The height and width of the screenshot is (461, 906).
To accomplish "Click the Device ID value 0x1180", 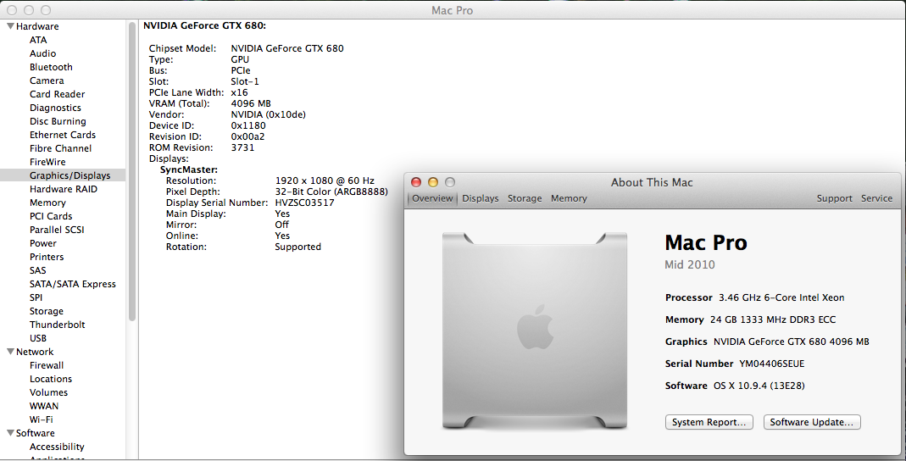I will (x=248, y=125).
